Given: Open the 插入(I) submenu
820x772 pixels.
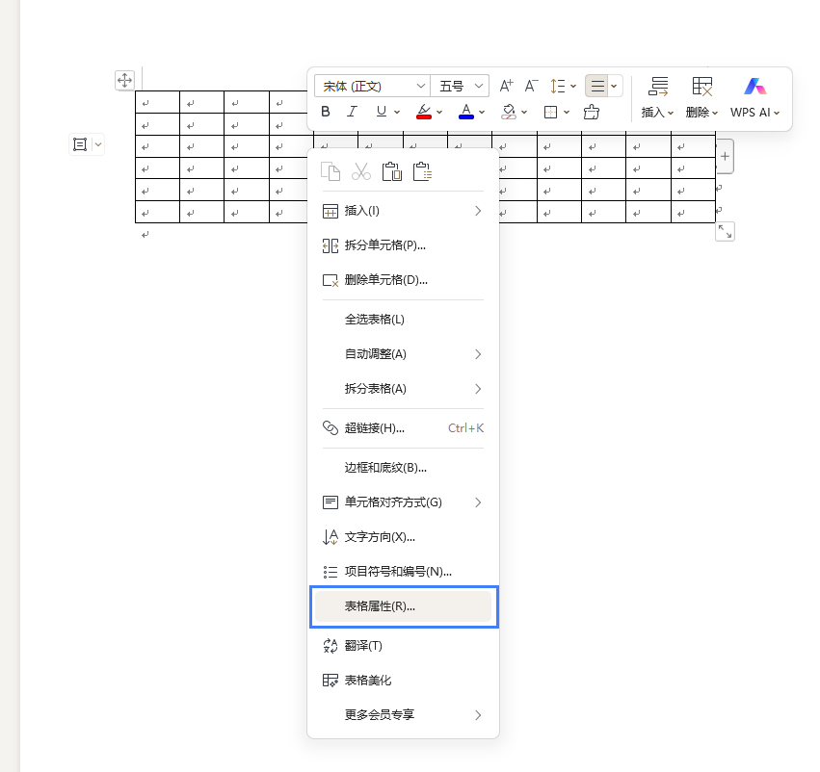Looking at the screenshot, I should coord(403,211).
